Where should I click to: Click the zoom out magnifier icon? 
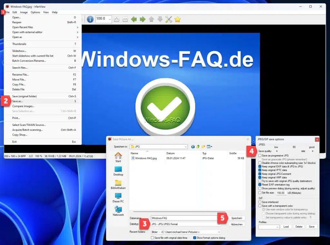(x=125, y=19)
